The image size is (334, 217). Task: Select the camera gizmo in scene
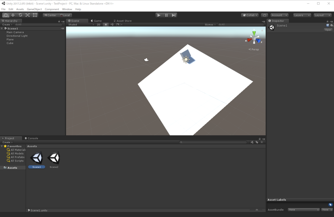(x=146, y=60)
